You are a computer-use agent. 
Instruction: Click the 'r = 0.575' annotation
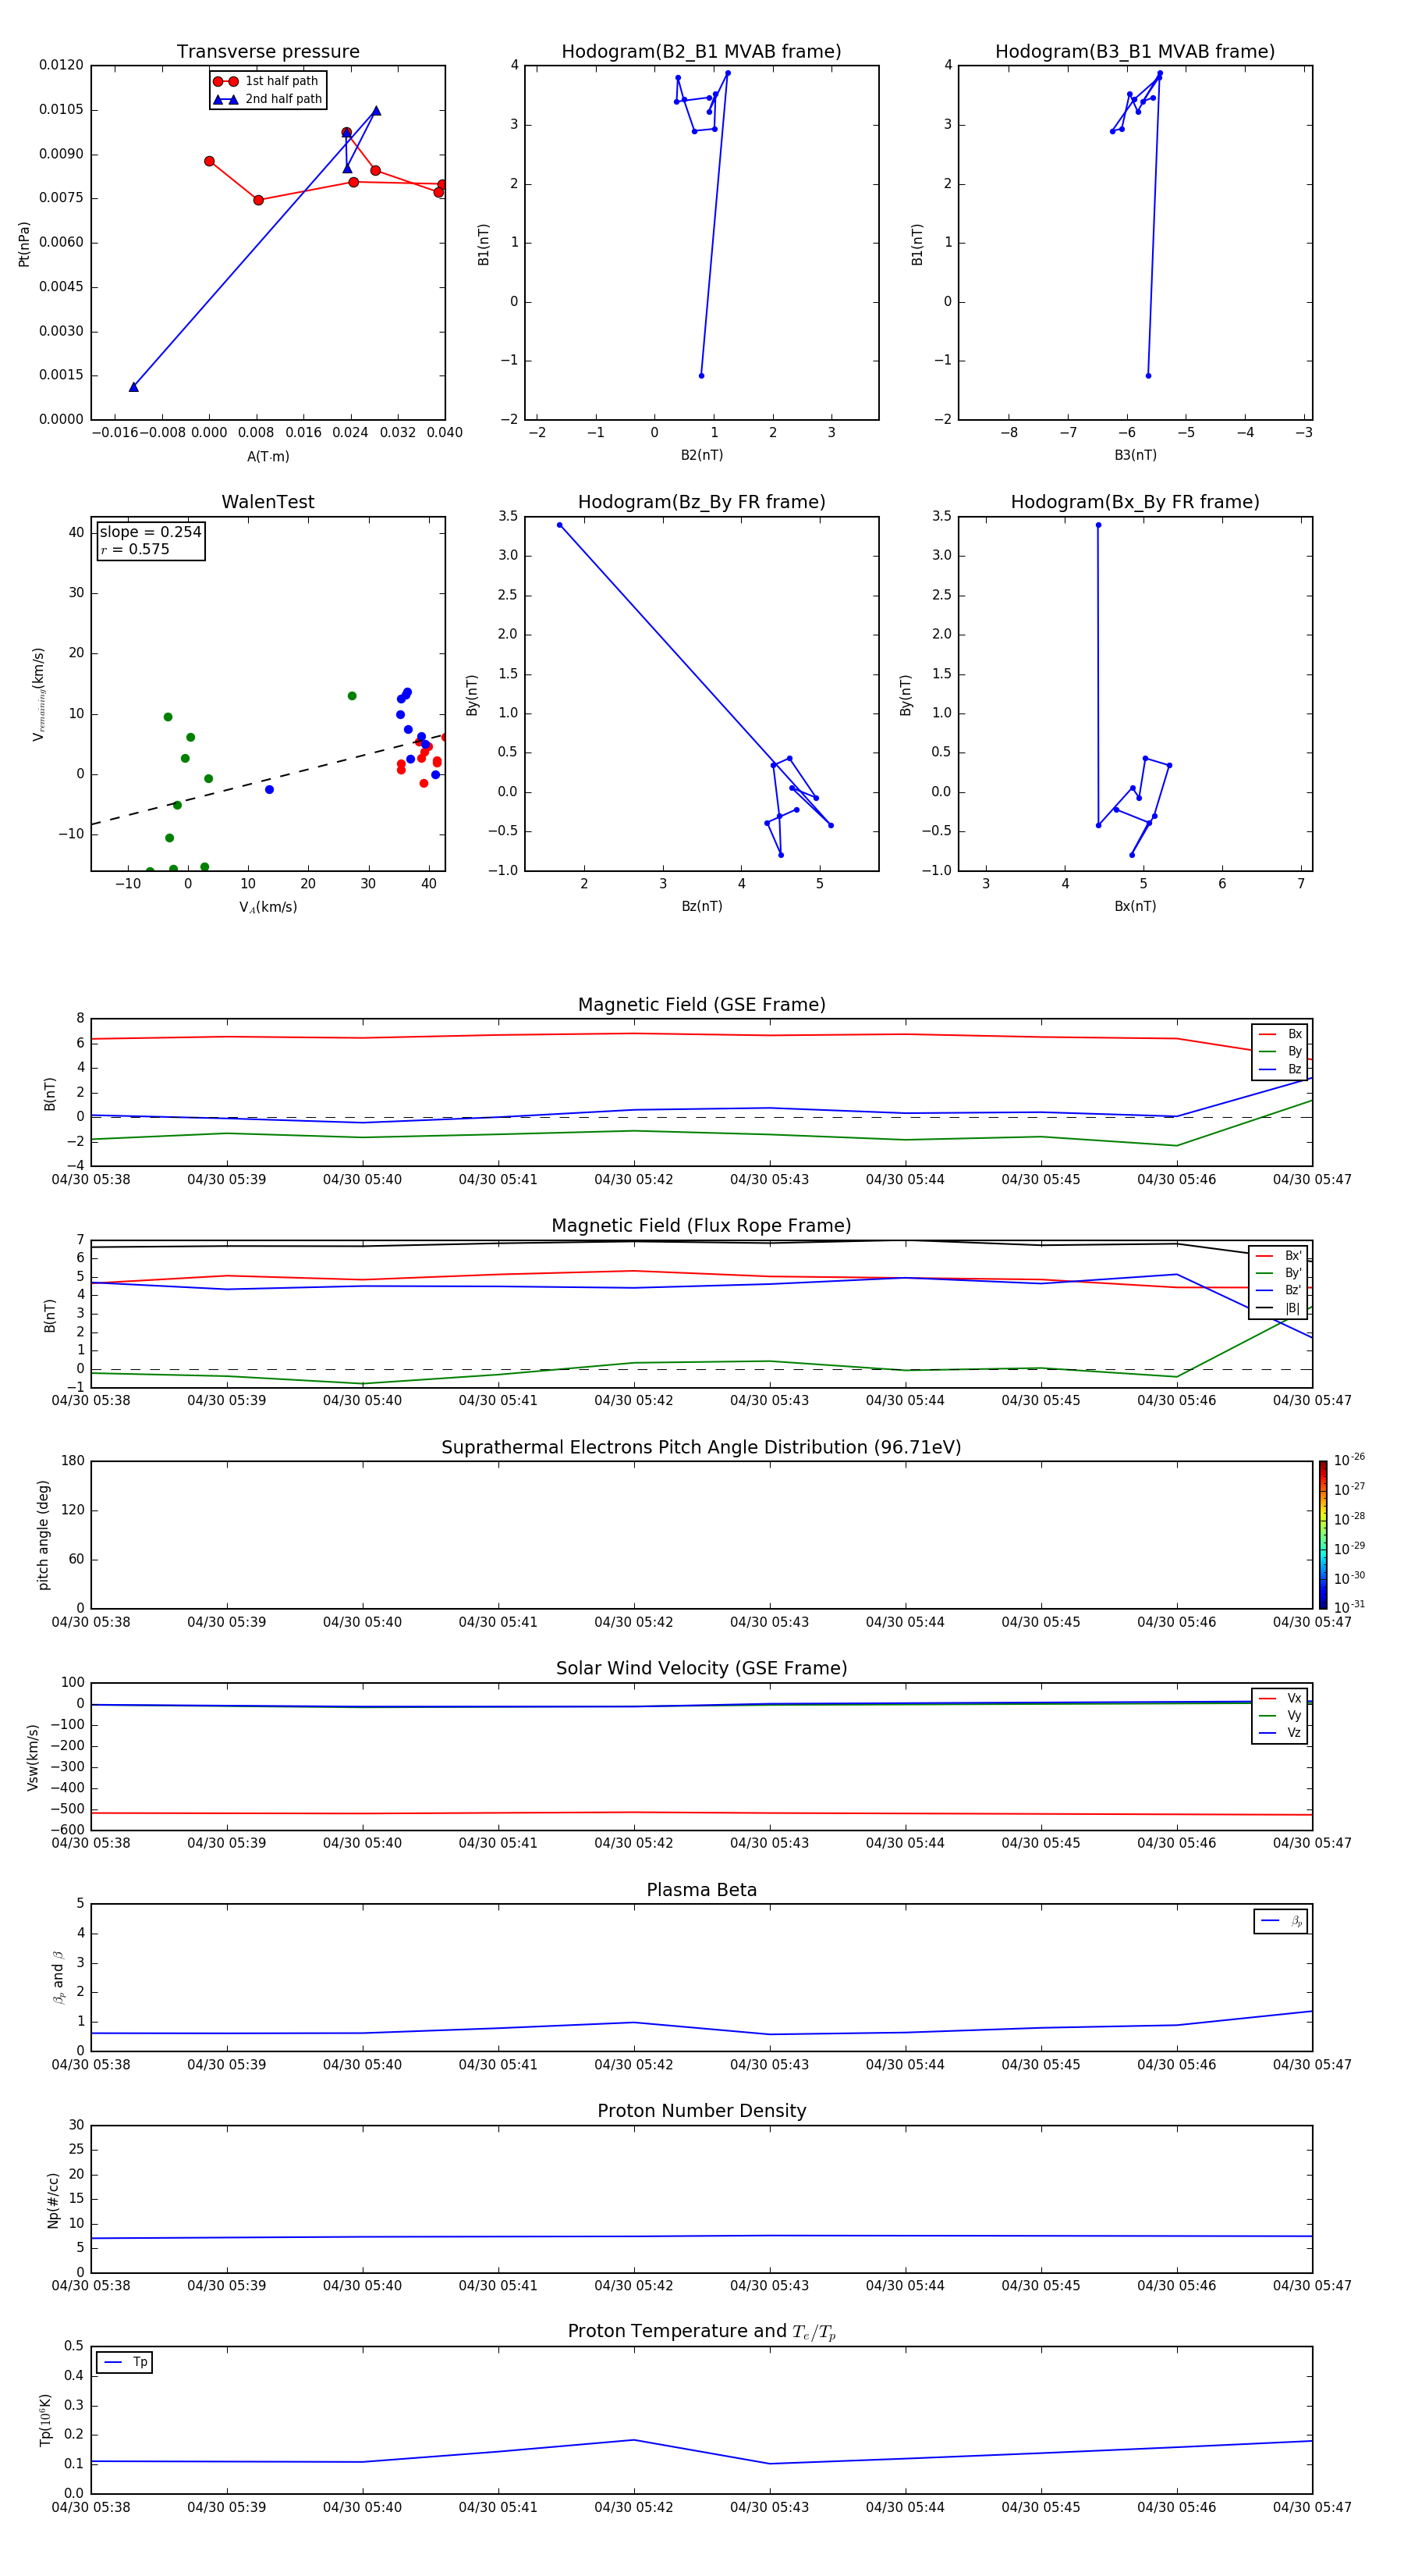coord(135,549)
